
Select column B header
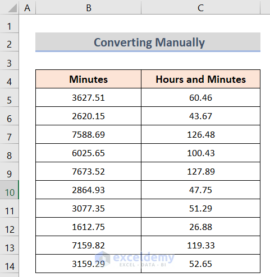click(x=88, y=7)
